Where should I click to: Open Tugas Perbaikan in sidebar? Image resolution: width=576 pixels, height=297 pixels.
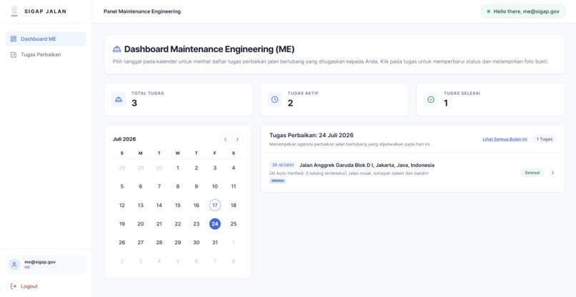46,55
